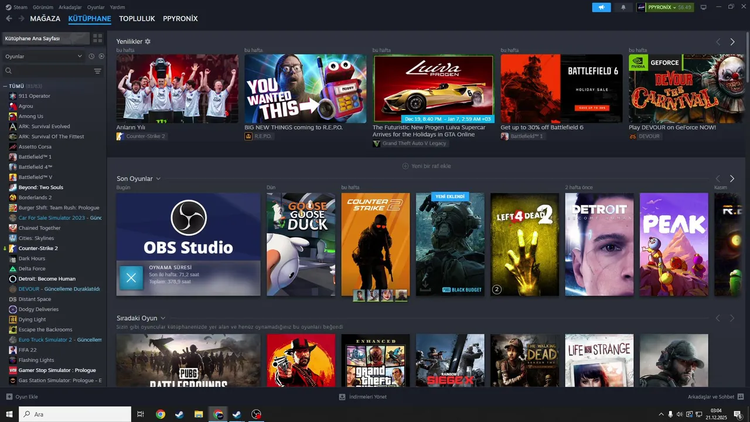Viewport: 750px width, 422px height.
Task: Open PPYRONİX account dropdown
Action: click(x=664, y=7)
